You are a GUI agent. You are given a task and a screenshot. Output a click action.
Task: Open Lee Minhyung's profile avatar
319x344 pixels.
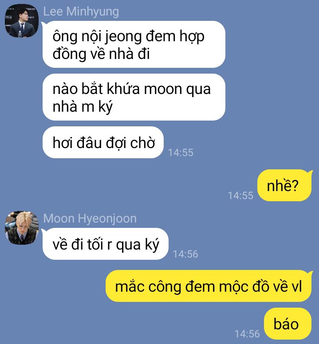click(22, 21)
